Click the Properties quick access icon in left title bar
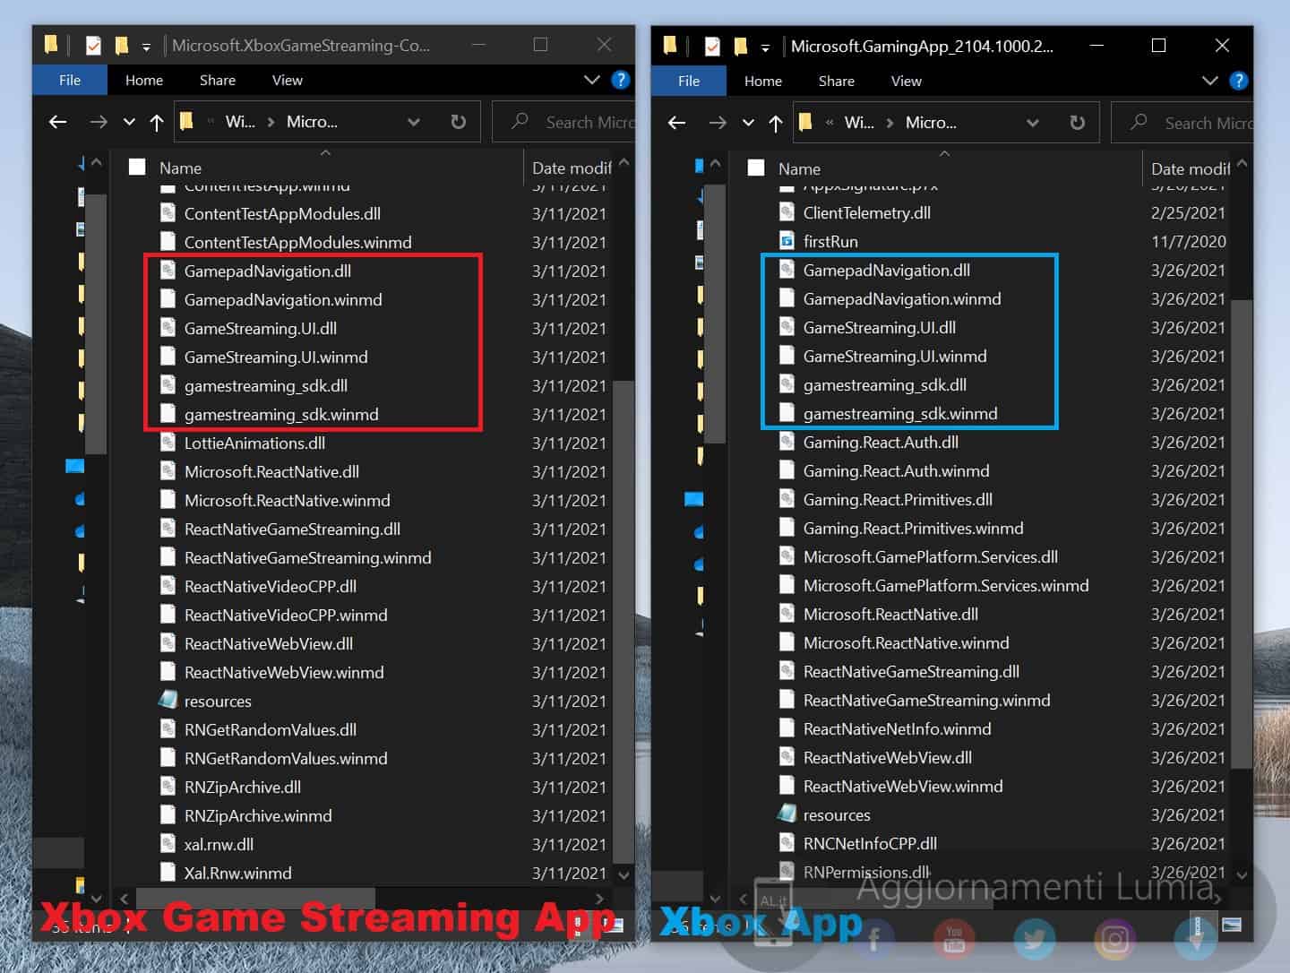 click(93, 45)
